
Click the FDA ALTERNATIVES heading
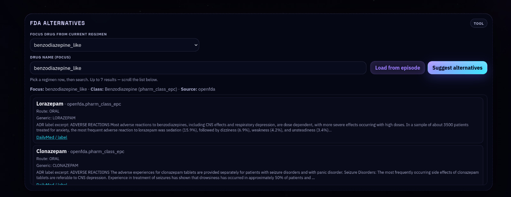pos(57,23)
